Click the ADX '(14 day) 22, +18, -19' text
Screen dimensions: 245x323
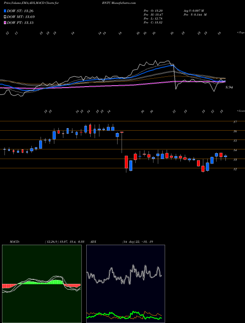(138, 242)
